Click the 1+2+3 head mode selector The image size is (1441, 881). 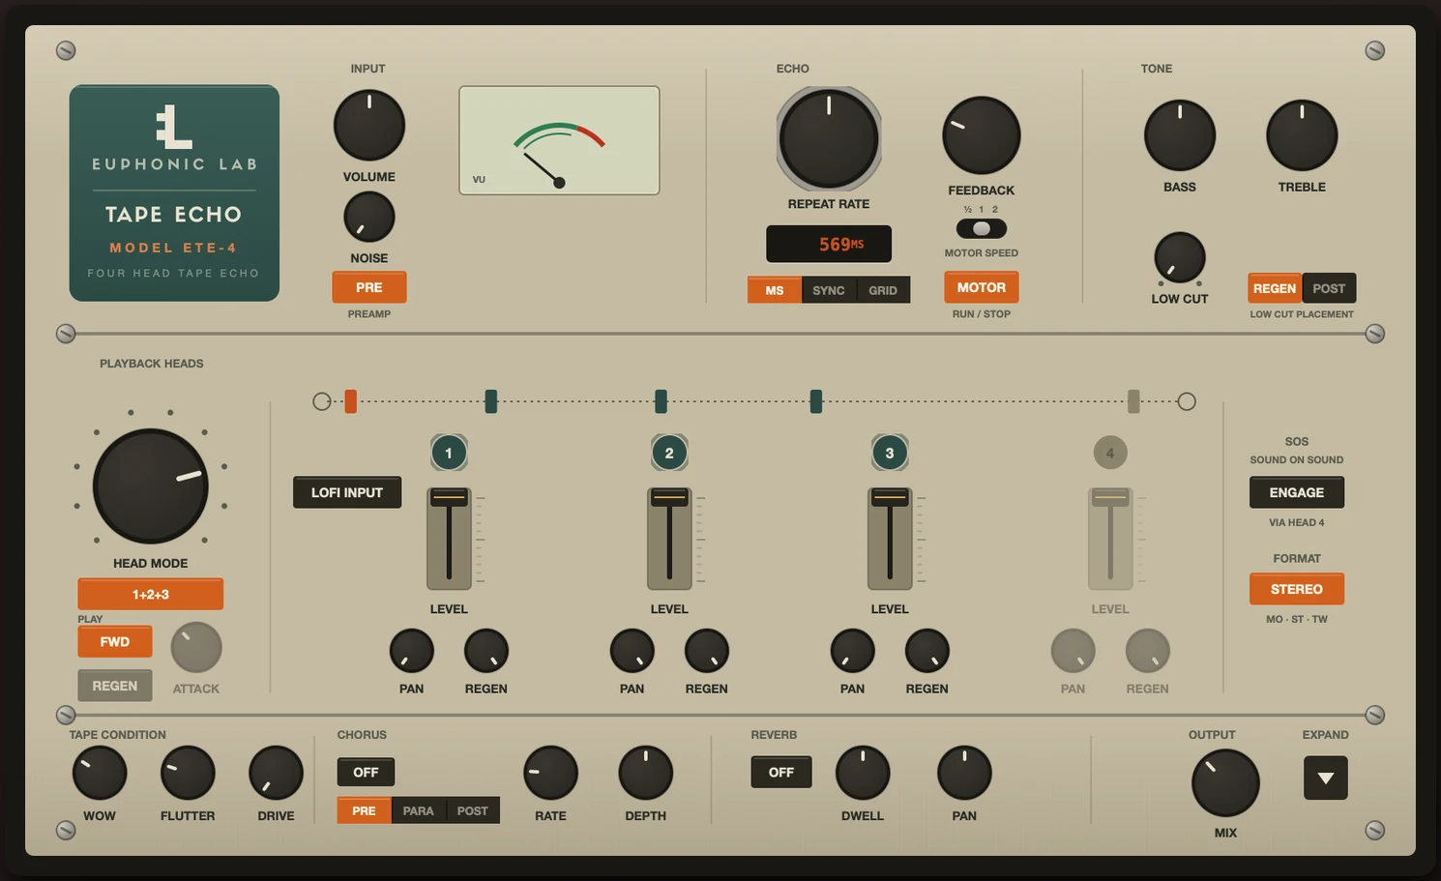point(151,594)
